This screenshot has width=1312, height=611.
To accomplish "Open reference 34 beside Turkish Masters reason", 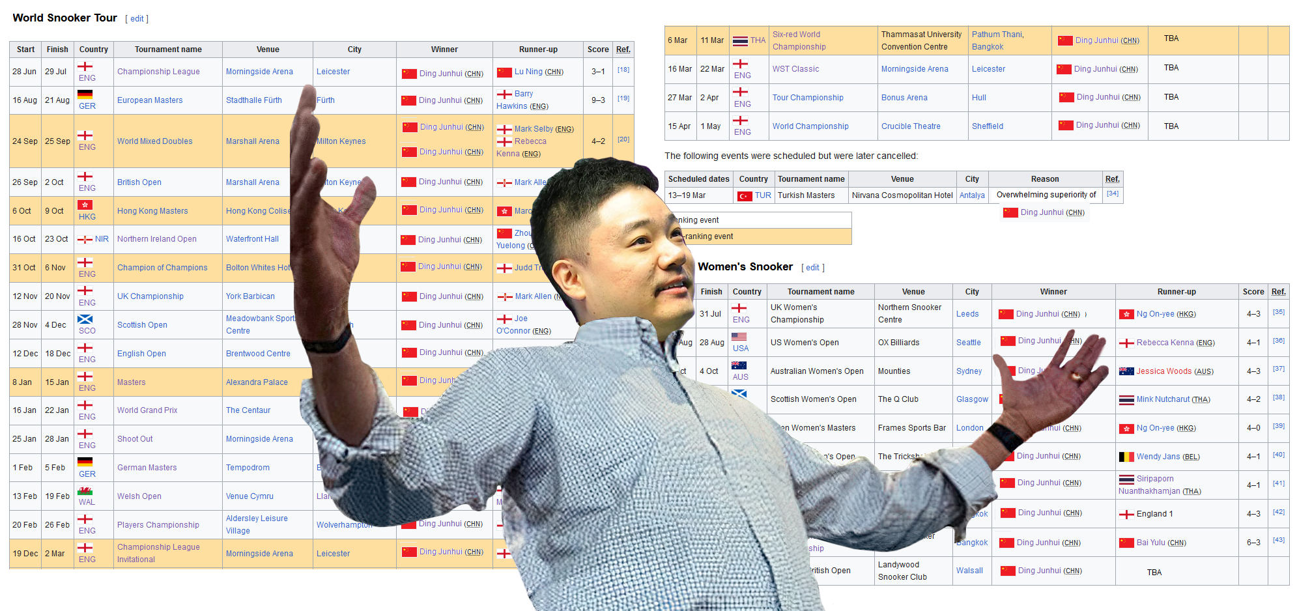I will point(1113,193).
